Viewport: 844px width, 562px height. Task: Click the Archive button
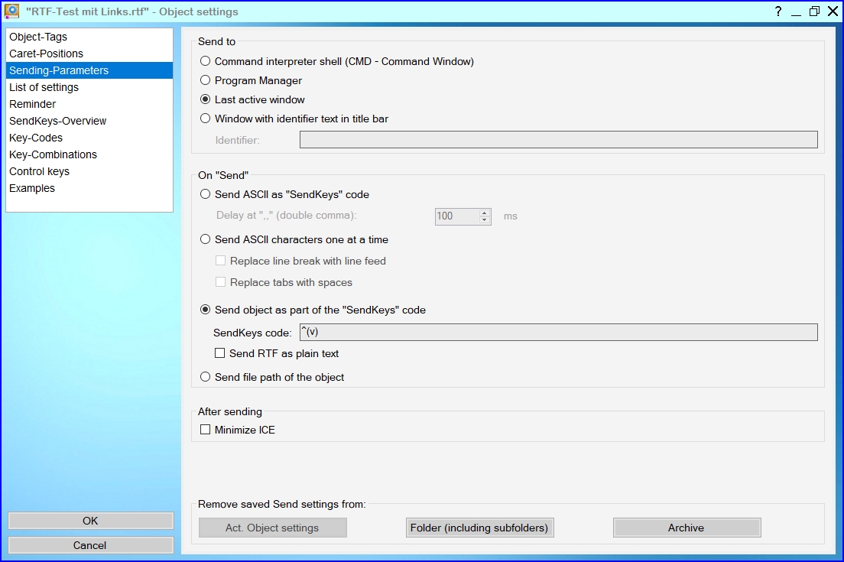click(687, 528)
